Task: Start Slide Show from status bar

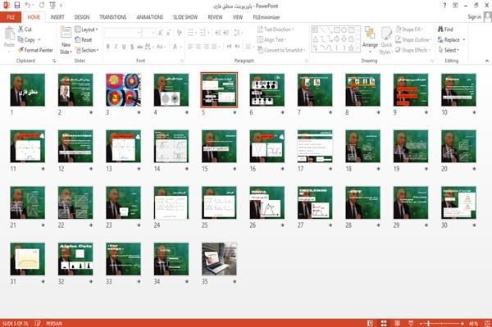Action: coord(411,323)
